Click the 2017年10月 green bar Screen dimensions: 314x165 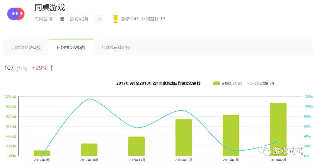[89, 150]
